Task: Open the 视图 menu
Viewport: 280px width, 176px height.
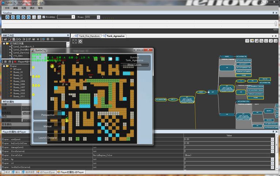Action: click(24, 8)
